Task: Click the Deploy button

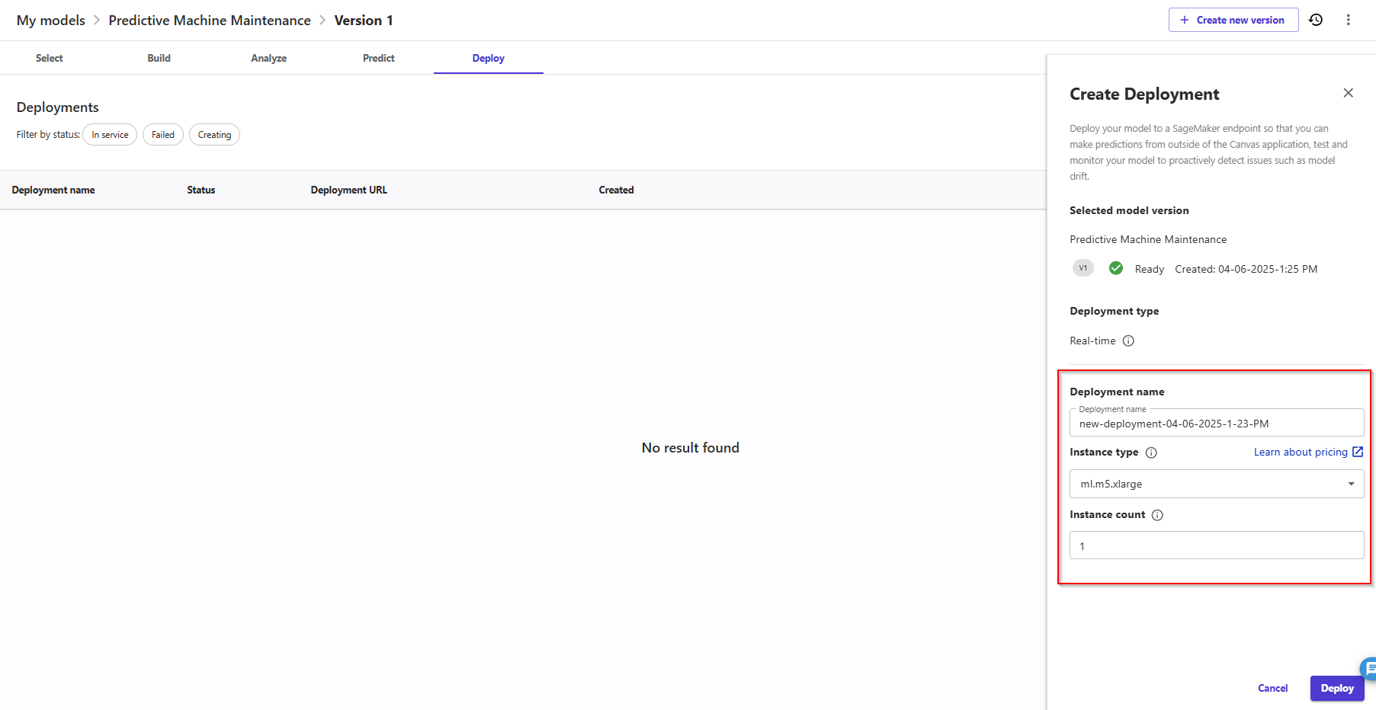Action: 1337,688
